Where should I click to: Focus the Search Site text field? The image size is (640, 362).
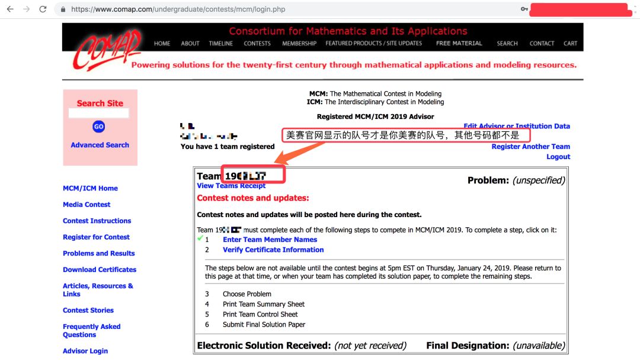point(99,113)
